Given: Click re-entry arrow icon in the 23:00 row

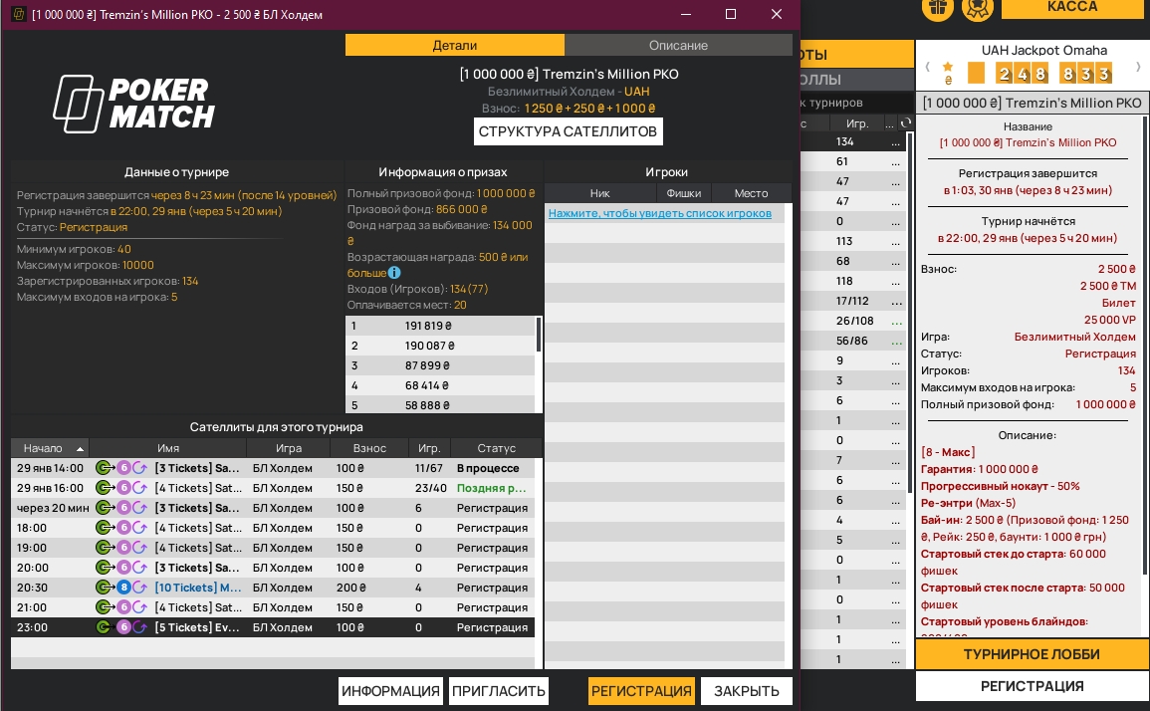Looking at the screenshot, I should (139, 626).
